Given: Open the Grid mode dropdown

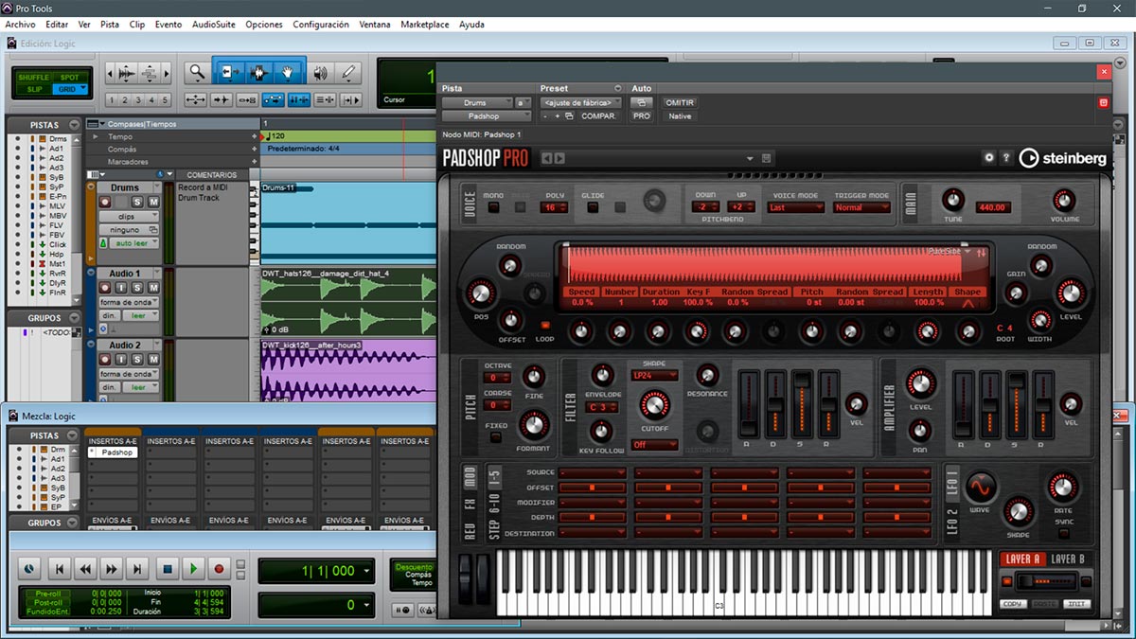Looking at the screenshot, I should click(x=69, y=89).
